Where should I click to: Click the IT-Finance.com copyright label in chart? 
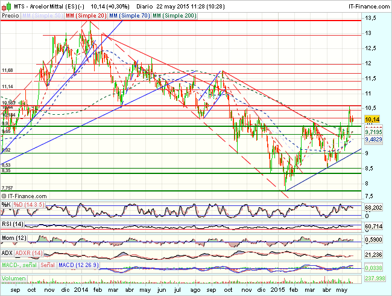pos(24,196)
